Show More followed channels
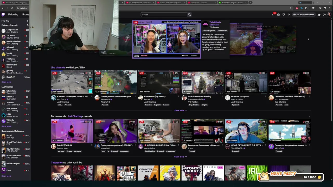 6,82
